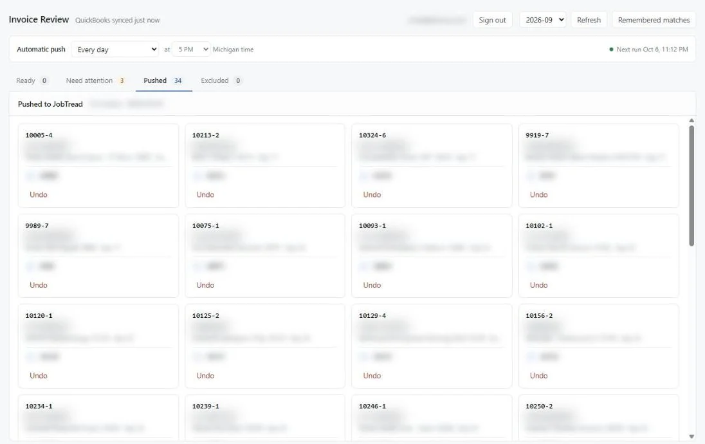Click the Next run Oct 6 text
Image resolution: width=705 pixels, height=444 pixels.
652,49
